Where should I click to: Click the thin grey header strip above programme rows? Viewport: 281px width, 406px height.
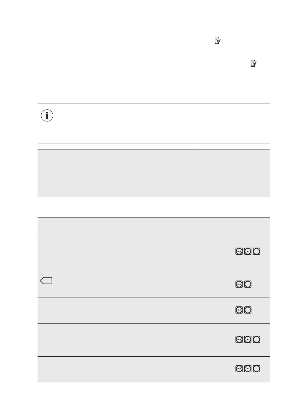[x=154, y=225]
